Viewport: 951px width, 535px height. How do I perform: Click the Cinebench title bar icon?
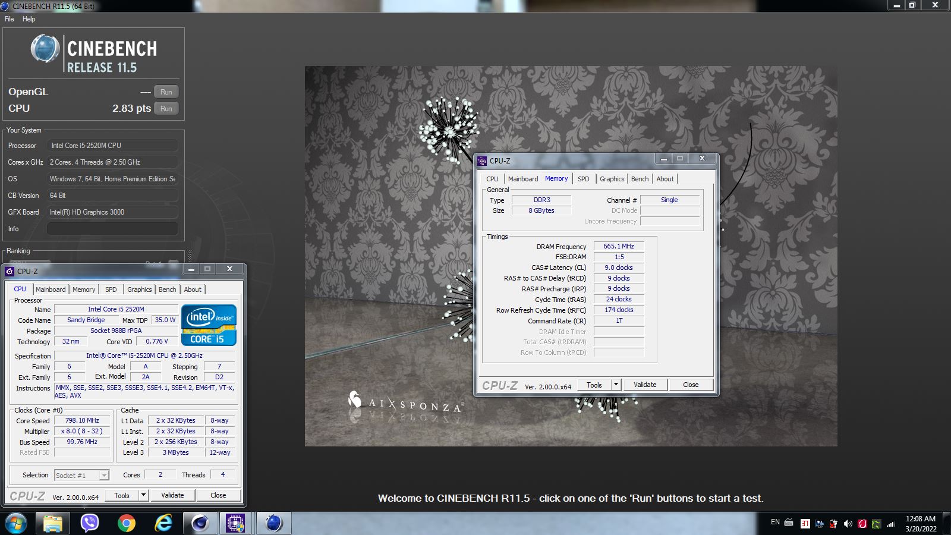pyautogui.click(x=5, y=6)
